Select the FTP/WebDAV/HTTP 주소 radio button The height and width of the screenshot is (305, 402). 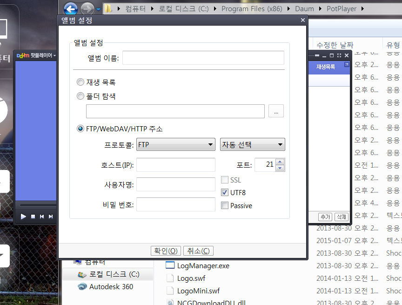point(80,129)
